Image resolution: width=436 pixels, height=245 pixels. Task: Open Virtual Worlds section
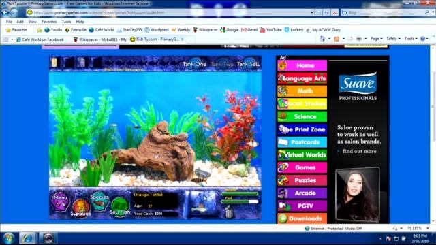pos(302,155)
